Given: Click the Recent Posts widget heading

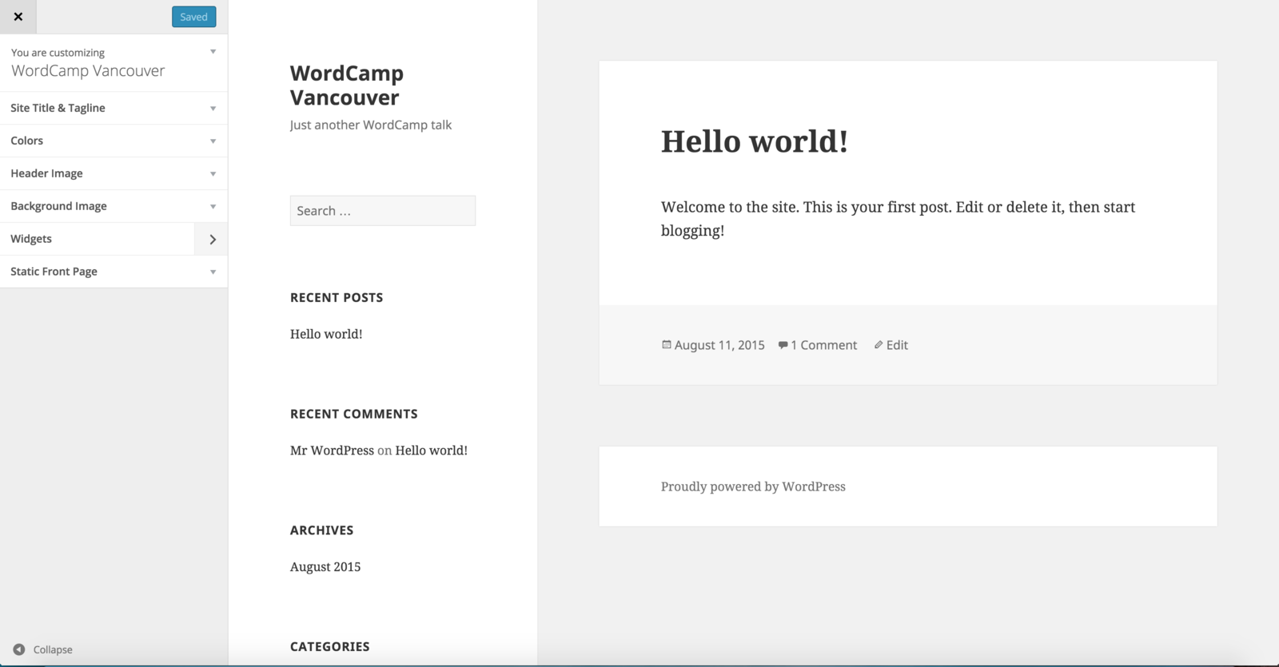Looking at the screenshot, I should pos(337,297).
